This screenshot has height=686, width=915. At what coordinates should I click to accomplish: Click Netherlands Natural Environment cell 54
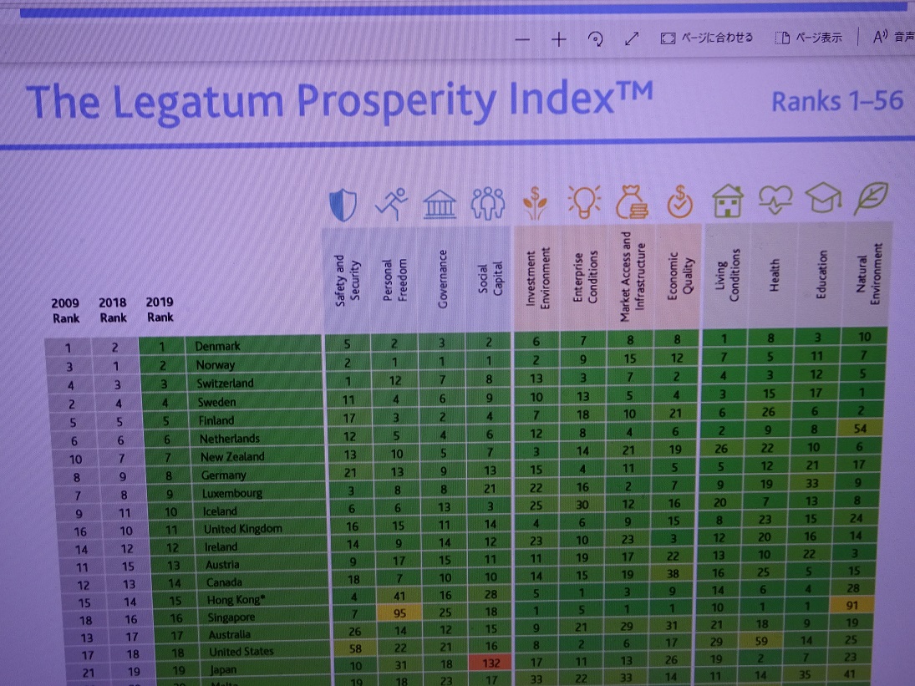(x=861, y=428)
